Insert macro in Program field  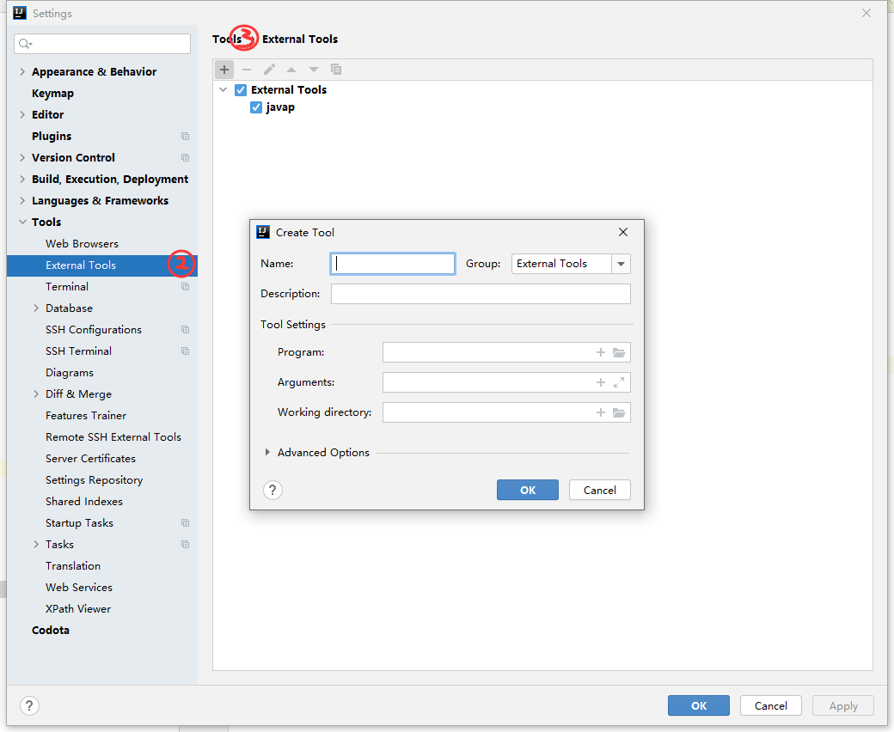pos(601,352)
